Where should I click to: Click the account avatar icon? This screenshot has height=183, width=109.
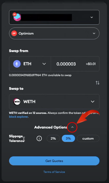17,17
